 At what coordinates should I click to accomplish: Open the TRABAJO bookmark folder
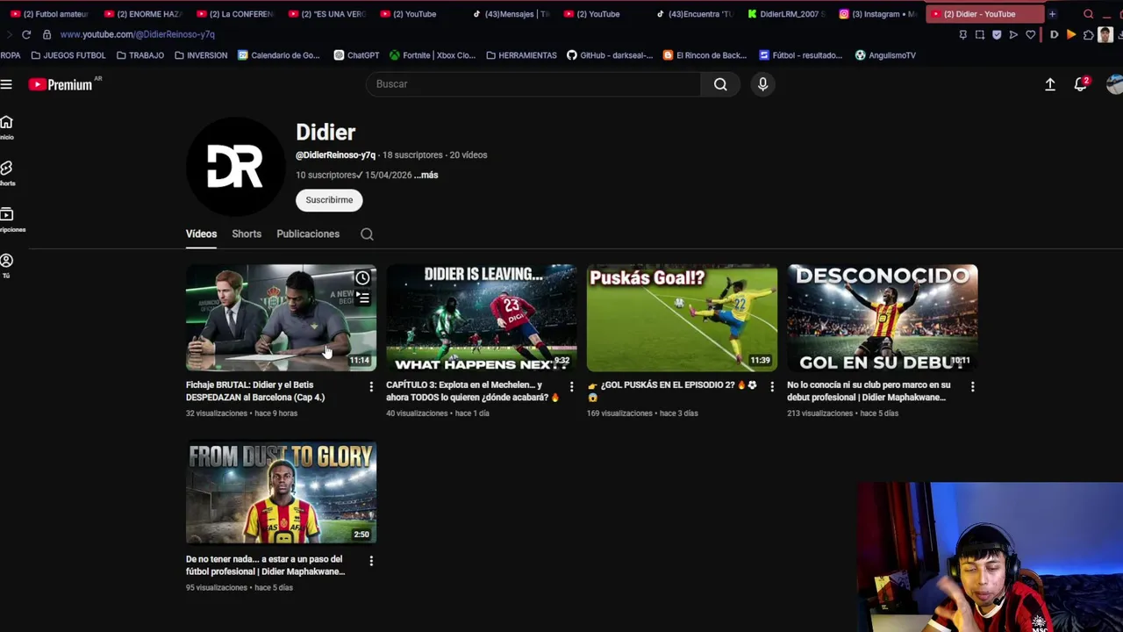[140, 55]
